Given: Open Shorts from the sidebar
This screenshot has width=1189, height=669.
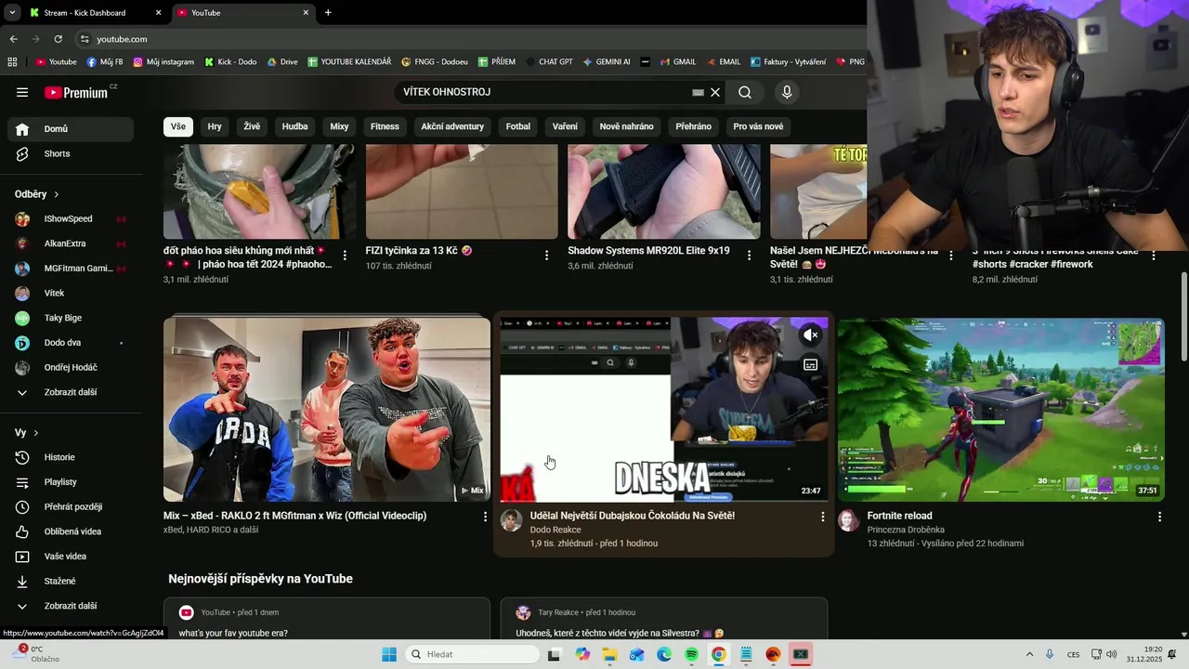Looking at the screenshot, I should 71,153.
